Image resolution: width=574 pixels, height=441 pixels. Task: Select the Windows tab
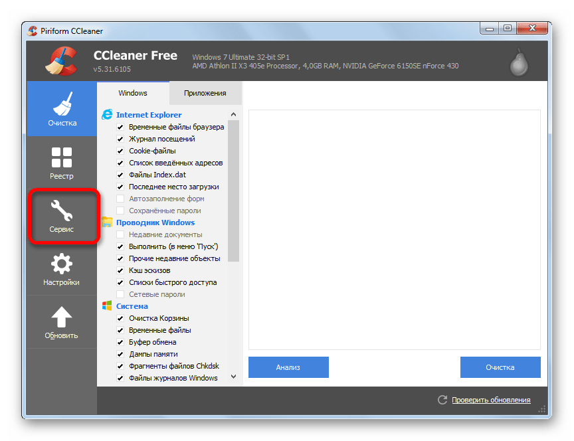pyautogui.click(x=133, y=93)
